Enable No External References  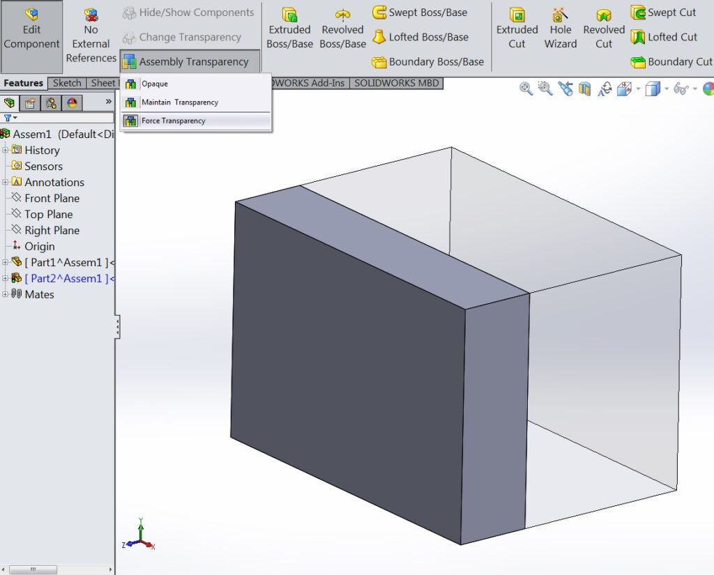pos(91,35)
